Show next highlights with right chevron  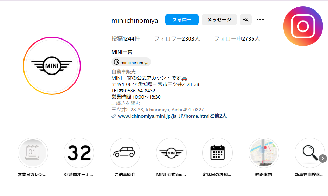tap(323, 159)
